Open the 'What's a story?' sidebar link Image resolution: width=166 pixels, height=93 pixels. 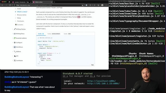click(22, 12)
